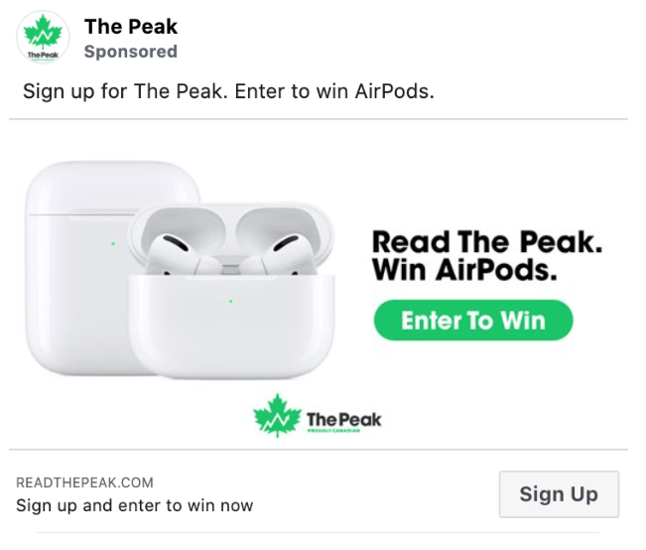The width and height of the screenshot is (646, 550).
Task: Click the 'Win AirPods.' headline line
Action: (464, 270)
